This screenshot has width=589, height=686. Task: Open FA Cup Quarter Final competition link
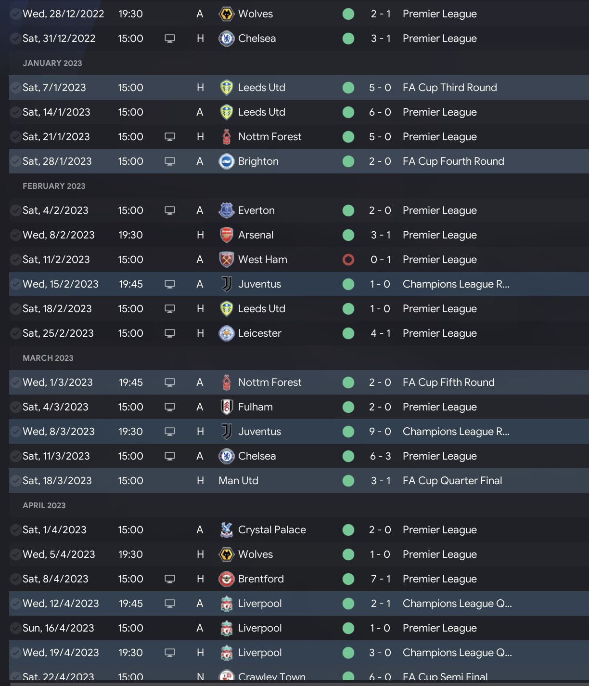pos(452,481)
